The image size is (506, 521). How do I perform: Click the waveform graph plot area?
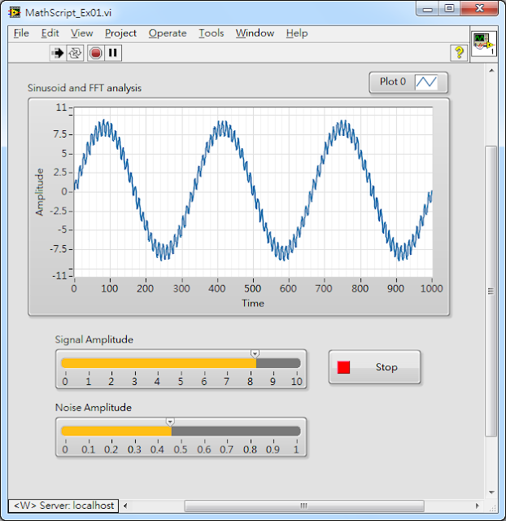coord(253,192)
